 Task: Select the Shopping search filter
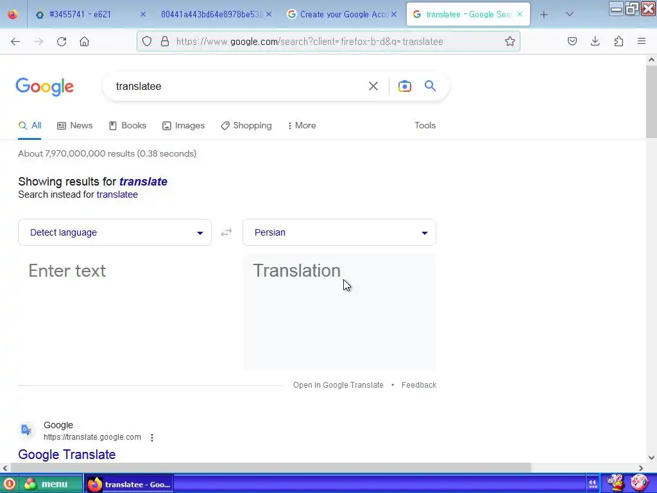tap(246, 125)
